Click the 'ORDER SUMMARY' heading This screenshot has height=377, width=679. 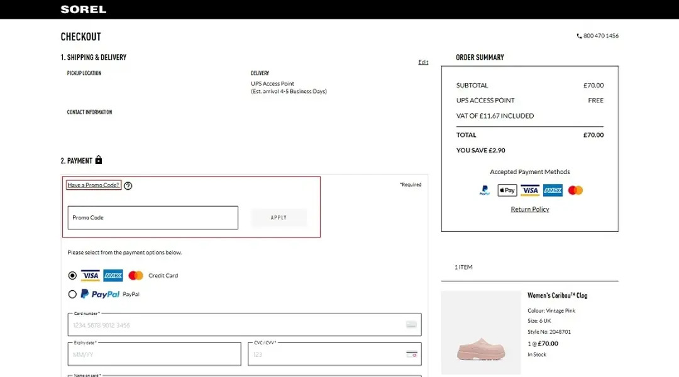pos(480,57)
